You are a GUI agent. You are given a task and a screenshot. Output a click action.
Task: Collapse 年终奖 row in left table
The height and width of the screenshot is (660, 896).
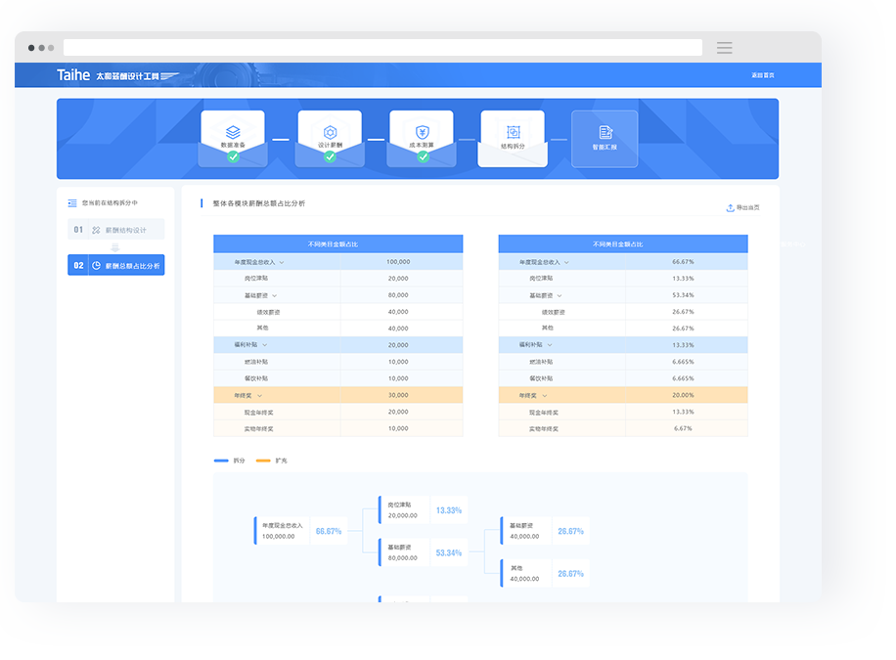(x=259, y=395)
